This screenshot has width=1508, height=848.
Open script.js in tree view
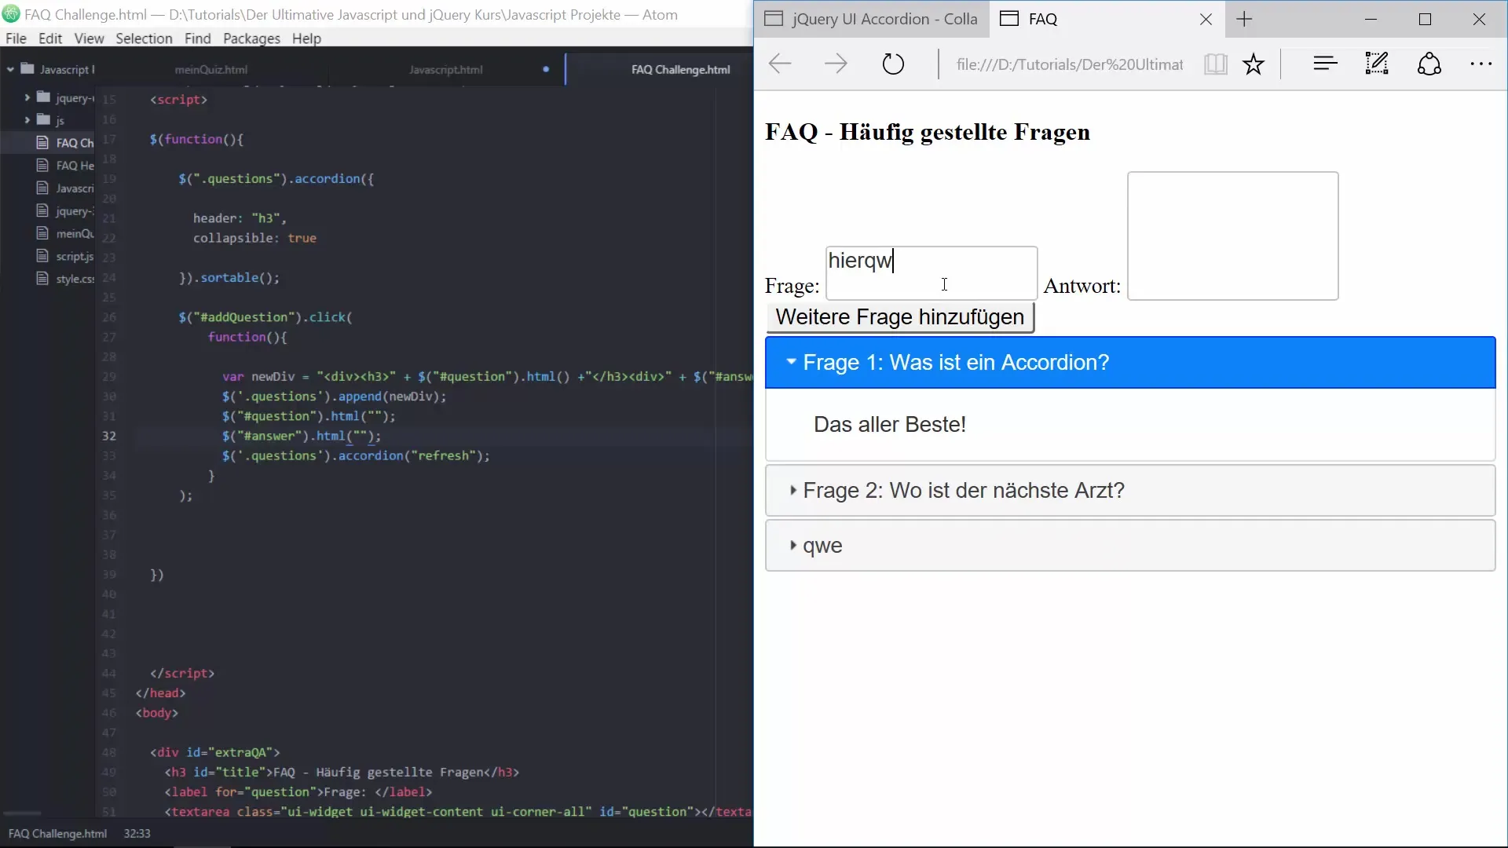pos(65,257)
